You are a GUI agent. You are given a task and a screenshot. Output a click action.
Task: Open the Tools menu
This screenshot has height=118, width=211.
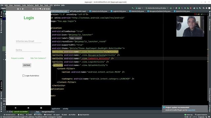[46, 5]
